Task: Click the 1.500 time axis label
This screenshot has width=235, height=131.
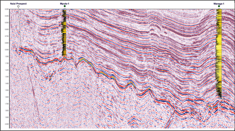Action: coord(7,90)
